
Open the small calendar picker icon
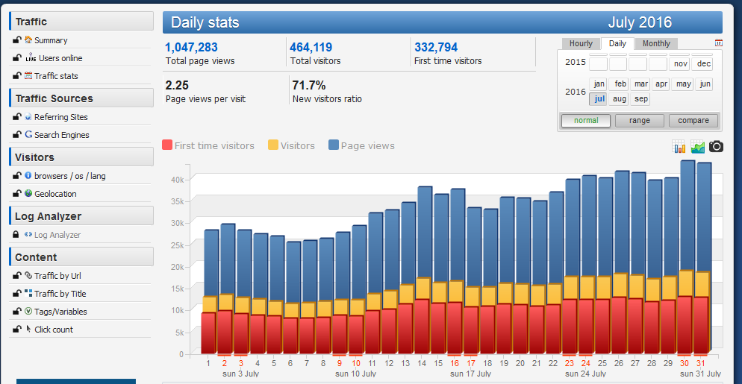click(718, 43)
